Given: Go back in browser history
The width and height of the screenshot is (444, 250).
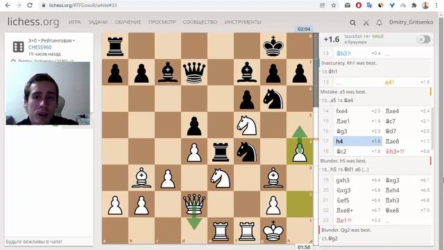Looking at the screenshot, I should click(x=8, y=5).
